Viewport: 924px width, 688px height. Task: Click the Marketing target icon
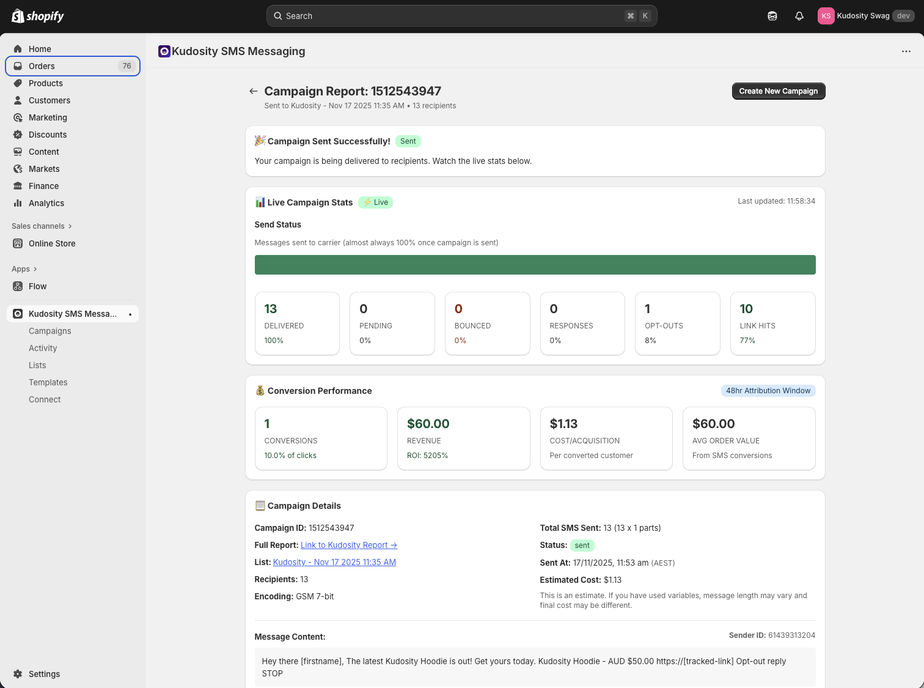tap(18, 117)
